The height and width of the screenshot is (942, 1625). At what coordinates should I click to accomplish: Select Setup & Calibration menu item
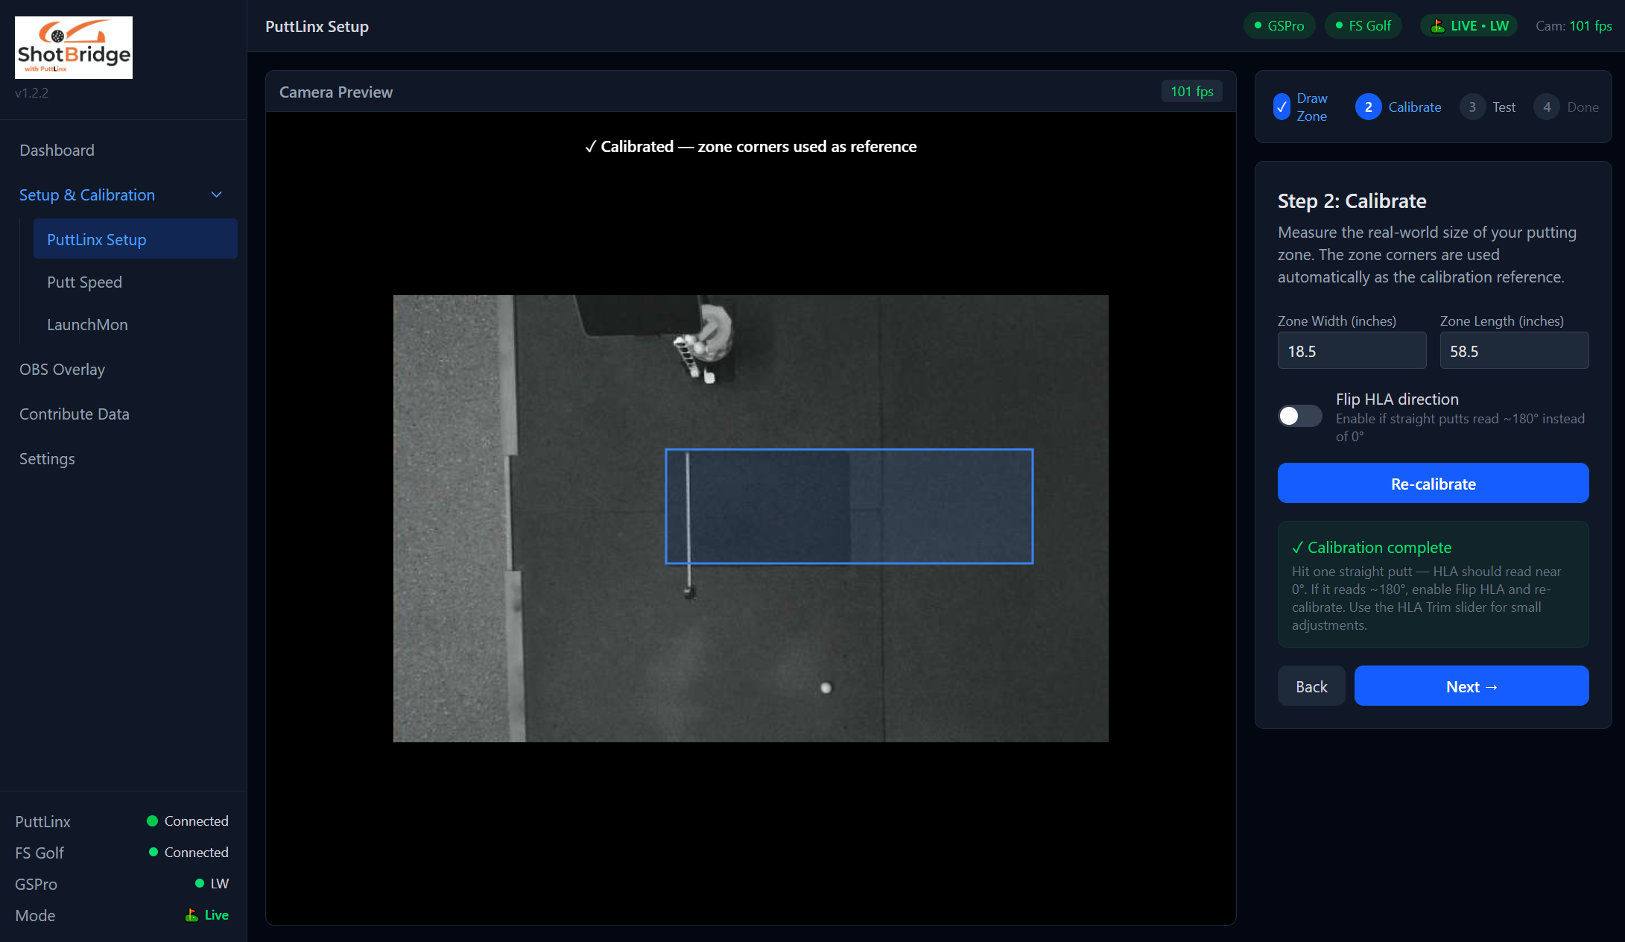tap(87, 195)
